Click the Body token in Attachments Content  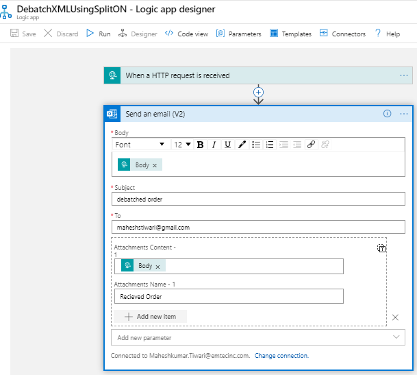point(142,266)
